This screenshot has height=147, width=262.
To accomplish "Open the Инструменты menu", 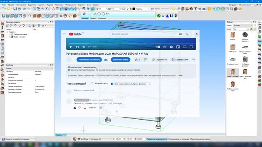I will pyautogui.click(x=70, y=5).
